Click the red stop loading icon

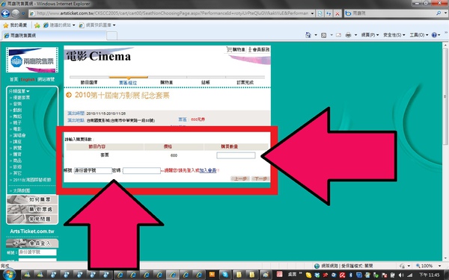coord(337,13)
